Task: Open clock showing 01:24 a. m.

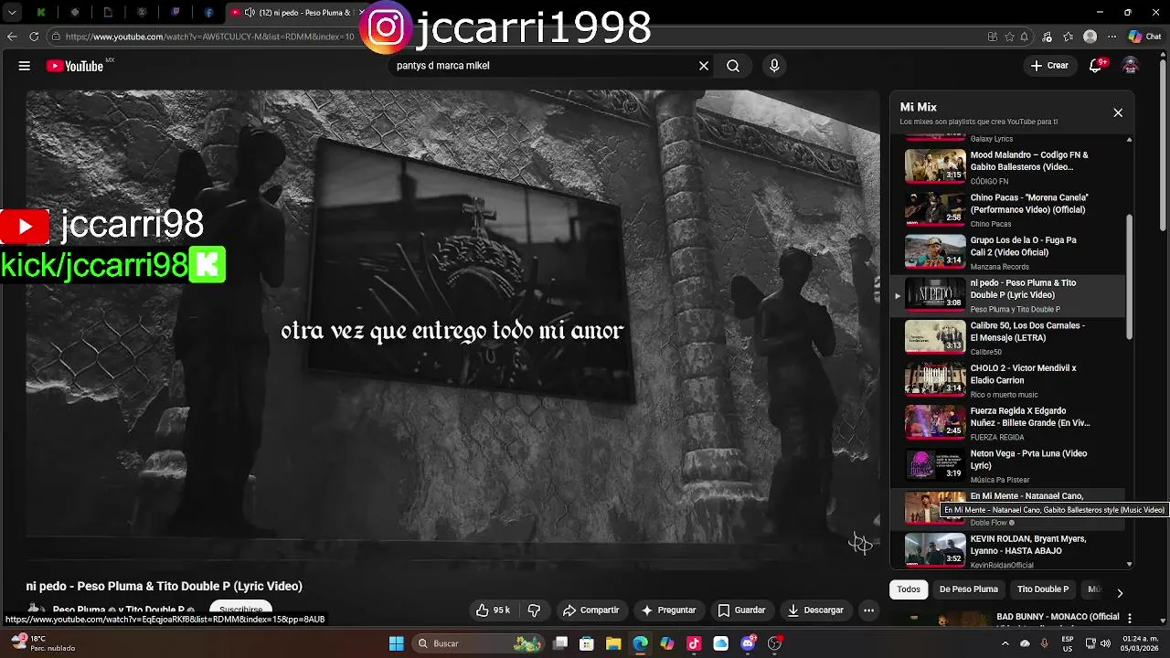Action: (x=1140, y=643)
